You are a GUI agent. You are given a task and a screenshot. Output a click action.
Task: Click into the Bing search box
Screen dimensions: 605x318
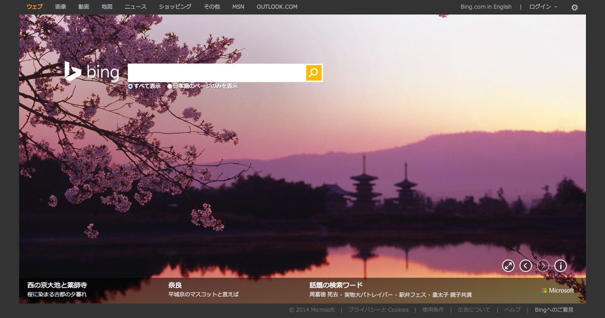click(217, 73)
